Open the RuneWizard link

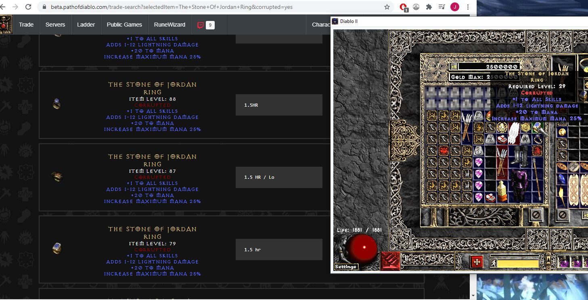(169, 25)
